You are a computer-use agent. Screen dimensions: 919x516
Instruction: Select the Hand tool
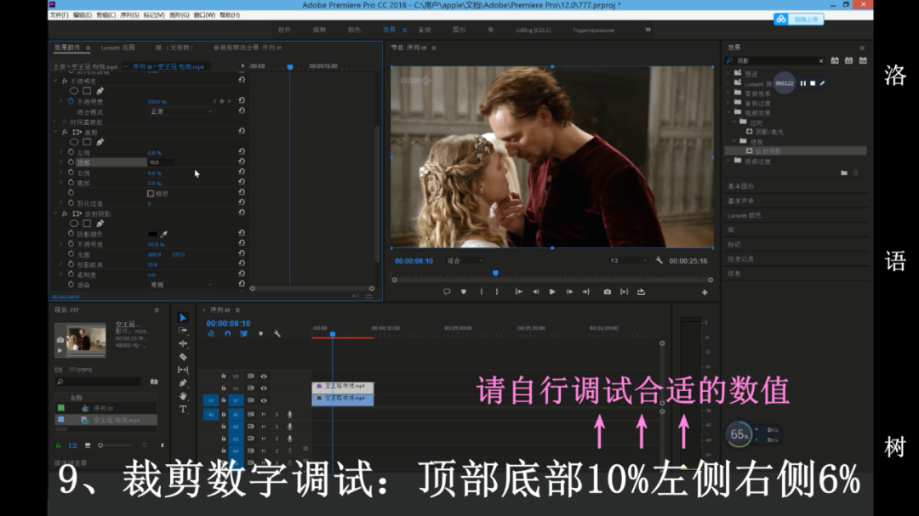point(183,396)
